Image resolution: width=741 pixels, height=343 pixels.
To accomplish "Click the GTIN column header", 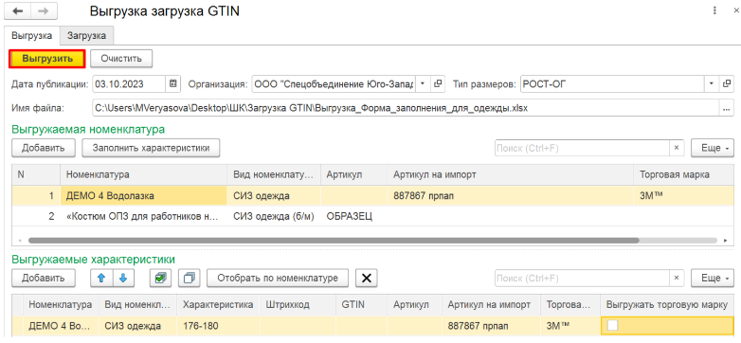I will (362, 305).
